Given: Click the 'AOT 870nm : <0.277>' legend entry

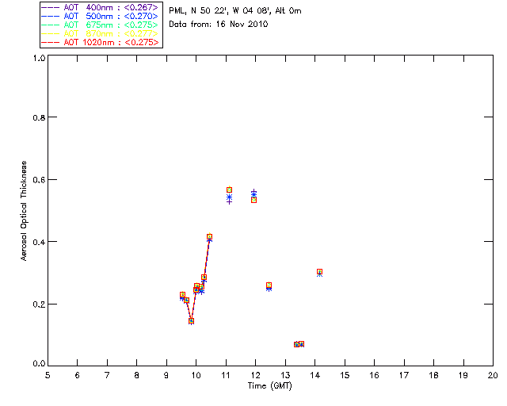Looking at the screenshot, I should tap(101, 34).
